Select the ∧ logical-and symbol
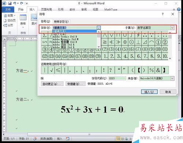183x143 pixels. tap(105, 35)
